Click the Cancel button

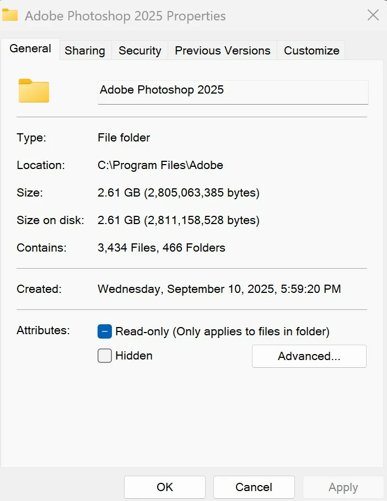tap(254, 487)
